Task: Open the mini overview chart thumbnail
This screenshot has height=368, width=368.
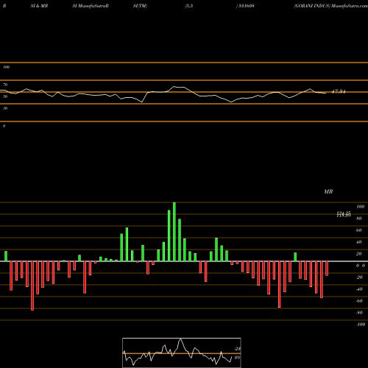Action: (x=182, y=353)
